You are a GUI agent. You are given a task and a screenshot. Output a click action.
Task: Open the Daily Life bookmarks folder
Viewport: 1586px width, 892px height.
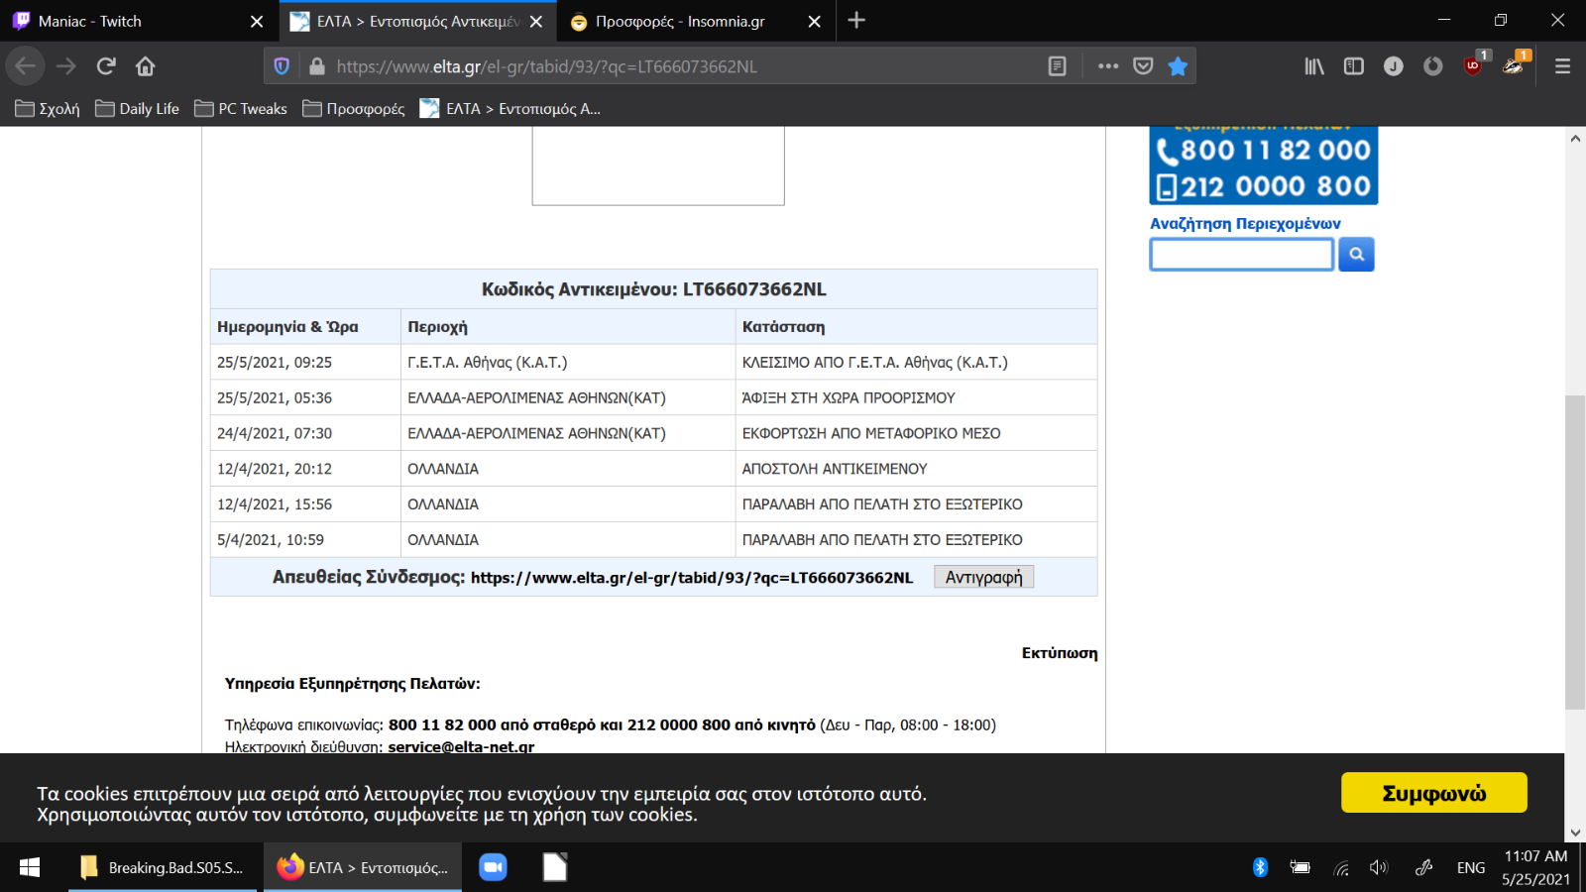(137, 109)
